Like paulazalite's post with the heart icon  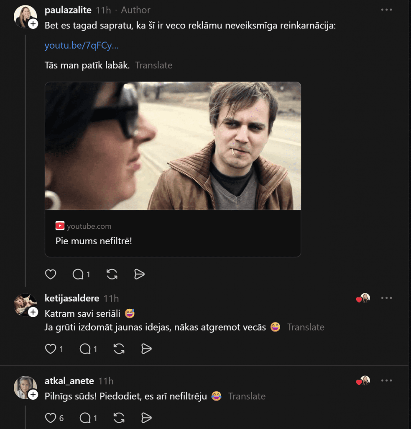[51, 274]
